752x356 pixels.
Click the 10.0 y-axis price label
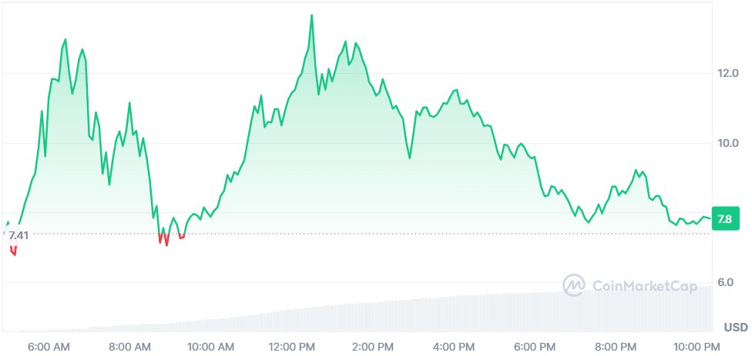pos(728,143)
